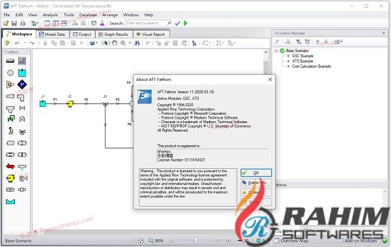Click OK in the About AFT Fathom dialog
Viewport: 391px width, 247px height.
(256, 173)
